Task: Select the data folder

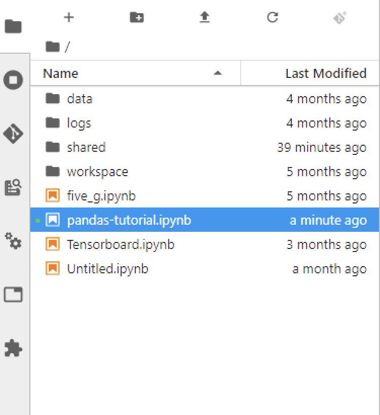Action: tap(80, 99)
